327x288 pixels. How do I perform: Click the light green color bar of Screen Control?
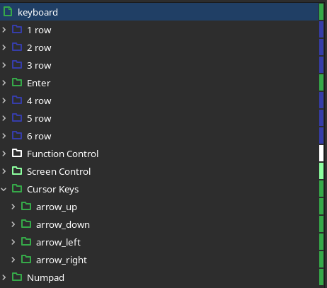321,171
